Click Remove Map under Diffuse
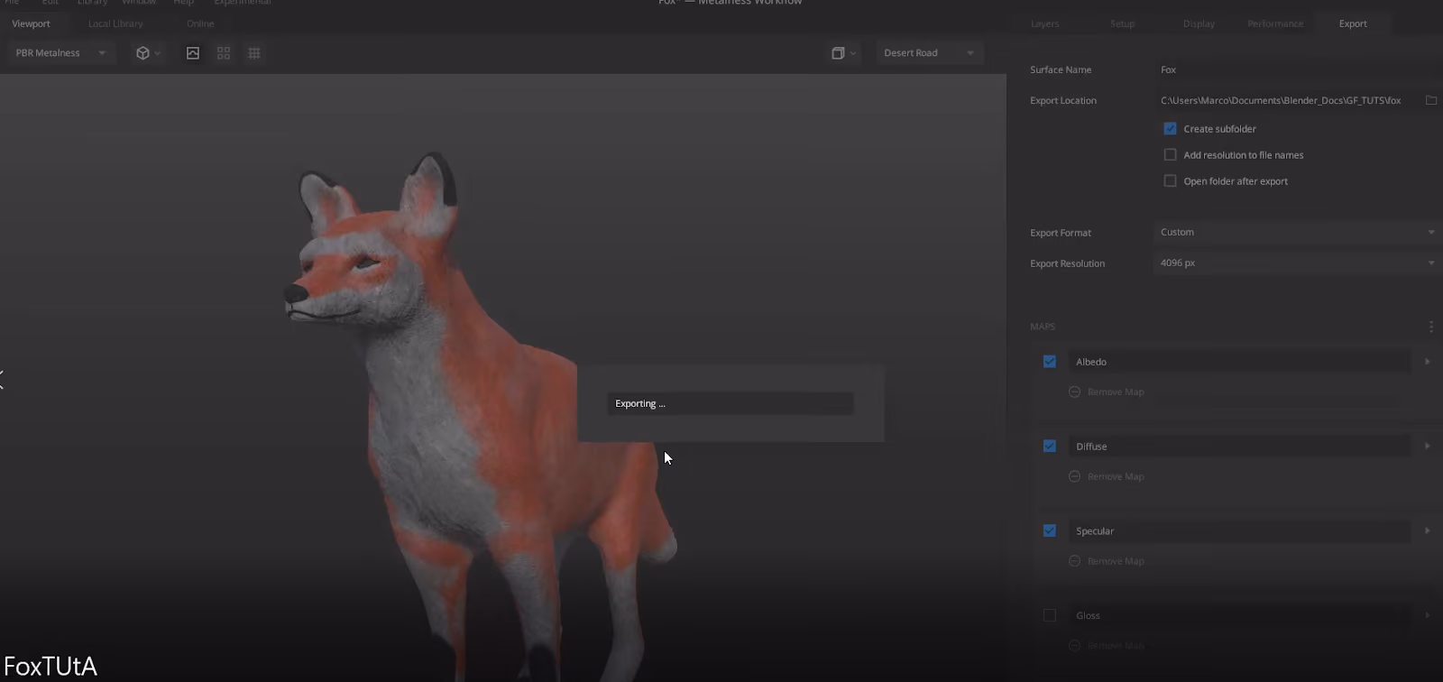The image size is (1443, 682). coord(1116,477)
